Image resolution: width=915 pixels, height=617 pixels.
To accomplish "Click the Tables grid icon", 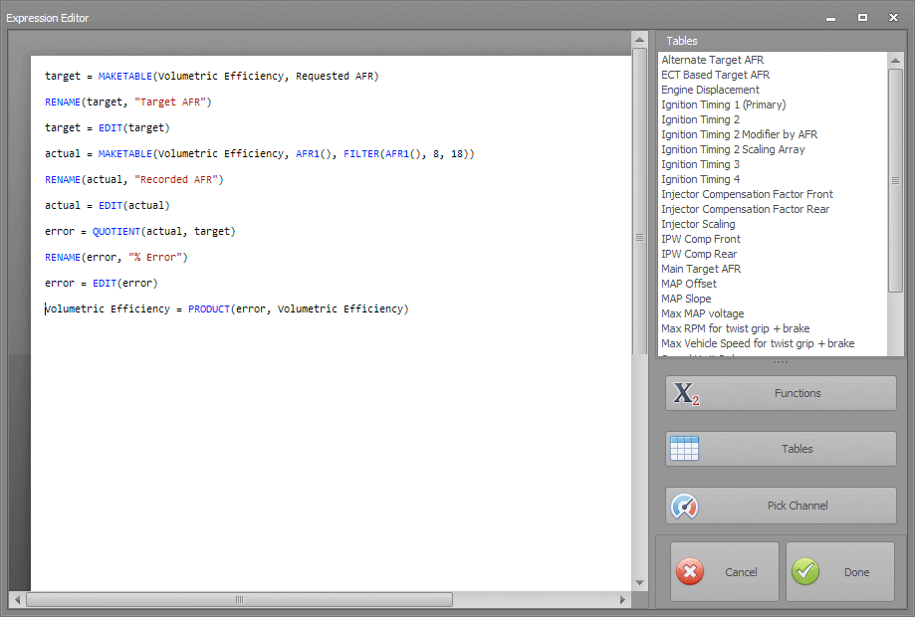I will click(x=685, y=449).
